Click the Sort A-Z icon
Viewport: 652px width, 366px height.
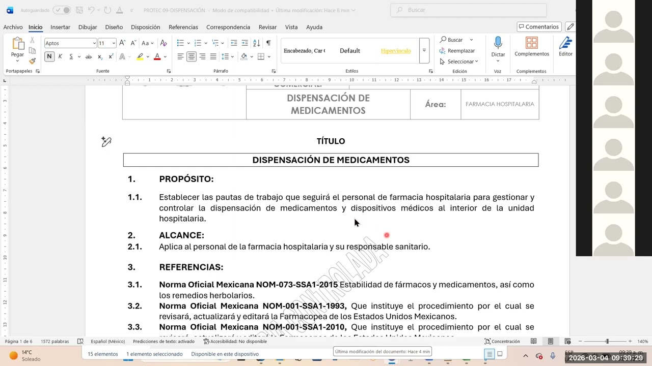coord(257,43)
